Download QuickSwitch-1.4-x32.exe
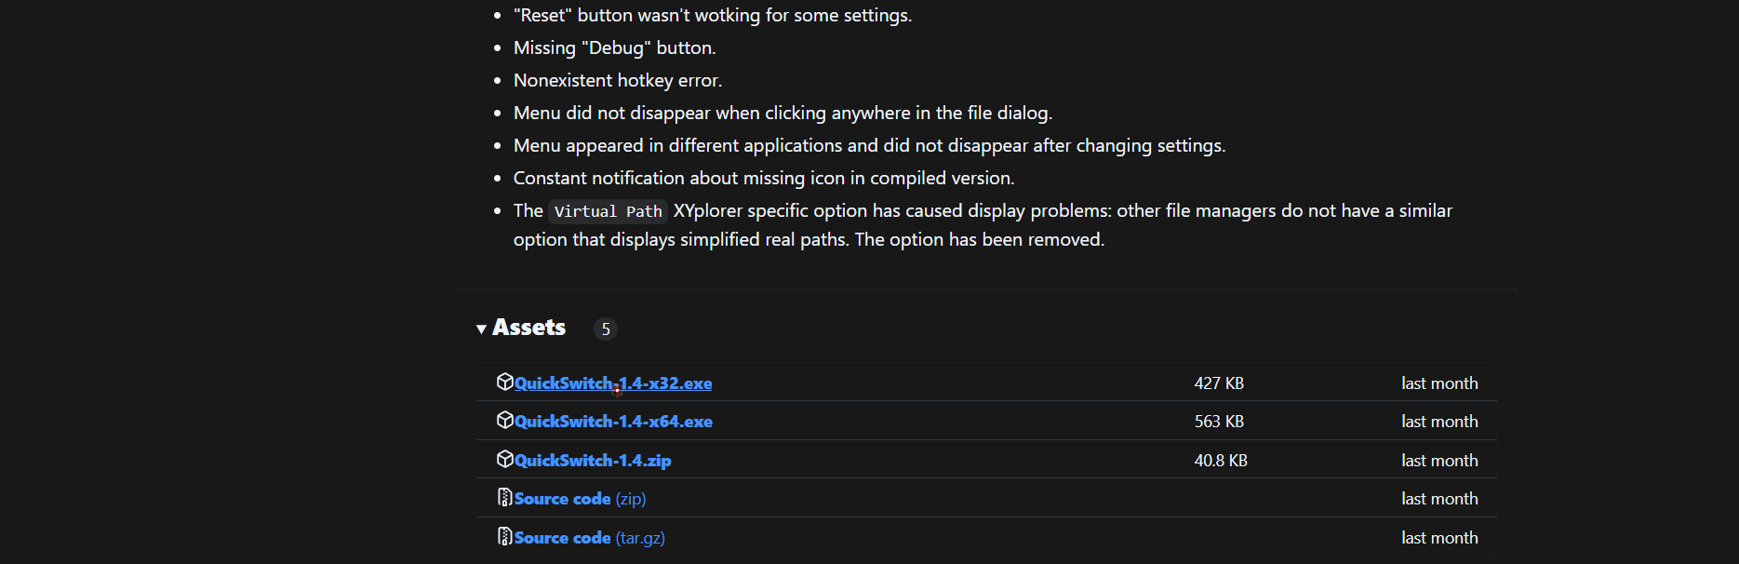1739x564 pixels. [613, 383]
